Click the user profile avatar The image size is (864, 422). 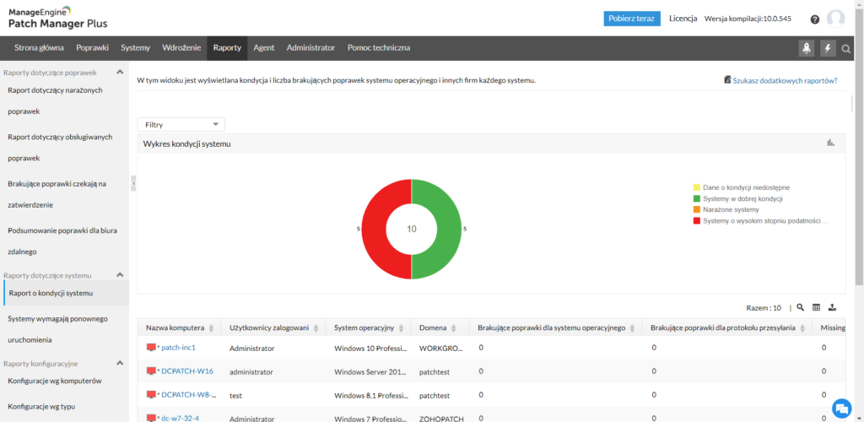835,19
